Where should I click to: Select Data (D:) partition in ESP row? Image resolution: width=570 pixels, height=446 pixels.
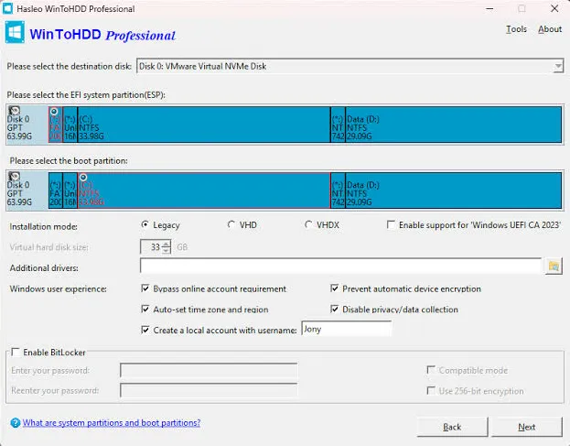[x=453, y=125]
